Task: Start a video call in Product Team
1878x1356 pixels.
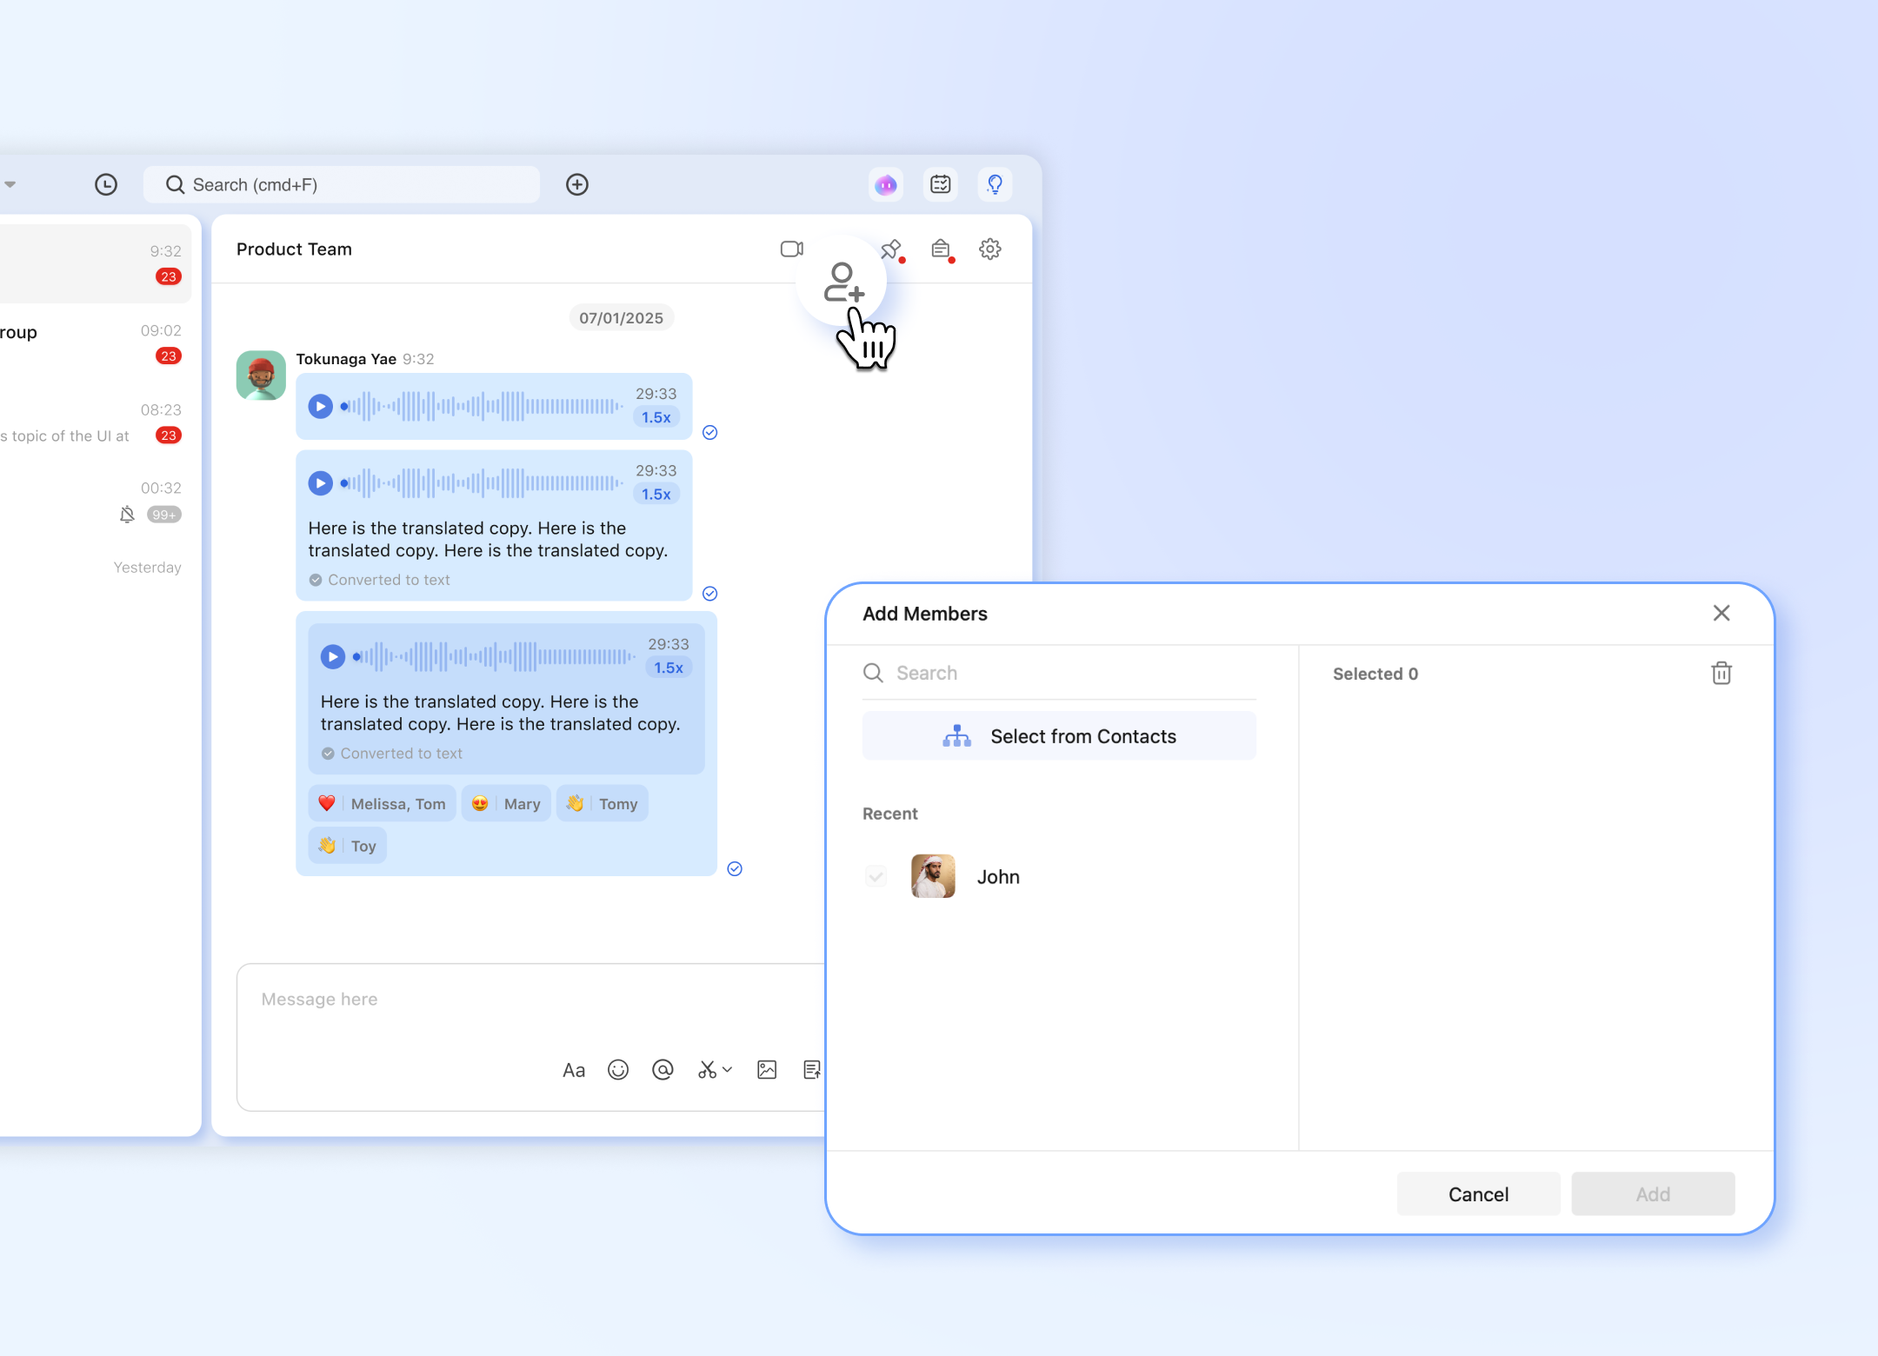Action: [x=791, y=249]
